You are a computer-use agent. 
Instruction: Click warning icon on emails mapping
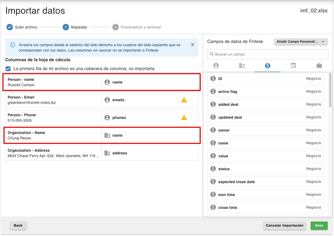pos(184,100)
